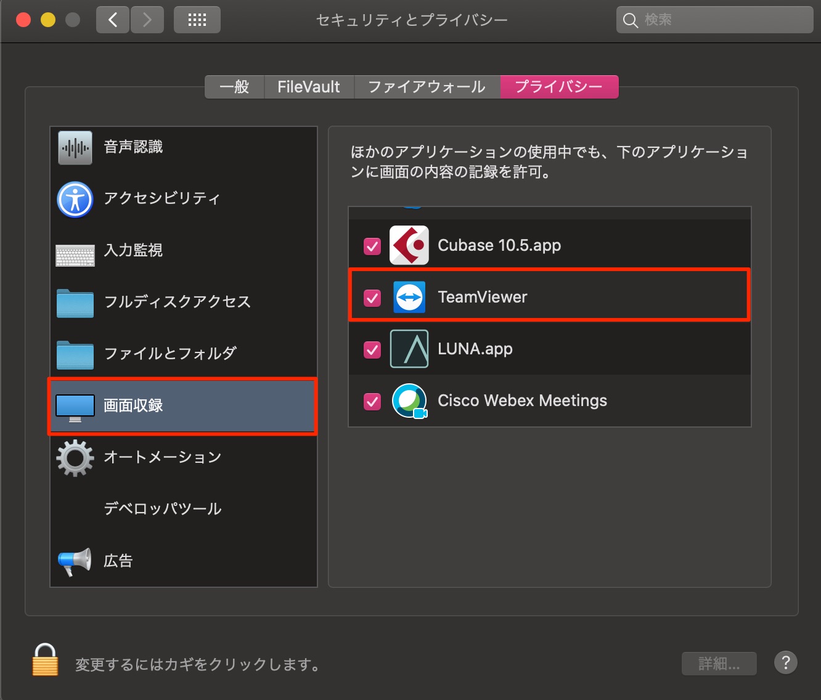Click the lock icon to make changes
This screenshot has height=700, width=821.
pos(45,659)
